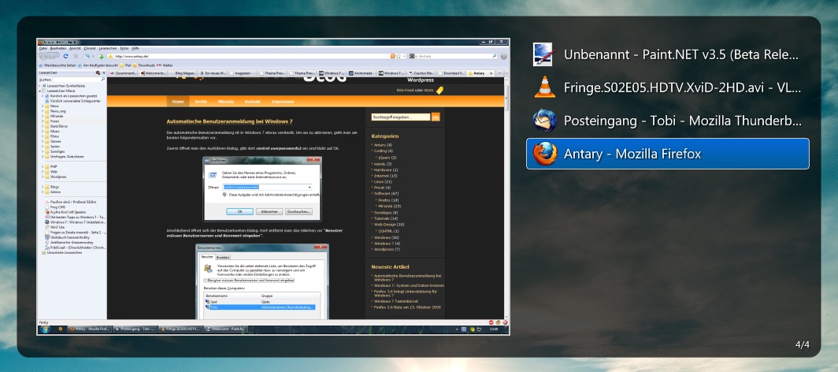Click the Go button beside blog search
Viewport: 838px width, 372px height.
coord(436,117)
